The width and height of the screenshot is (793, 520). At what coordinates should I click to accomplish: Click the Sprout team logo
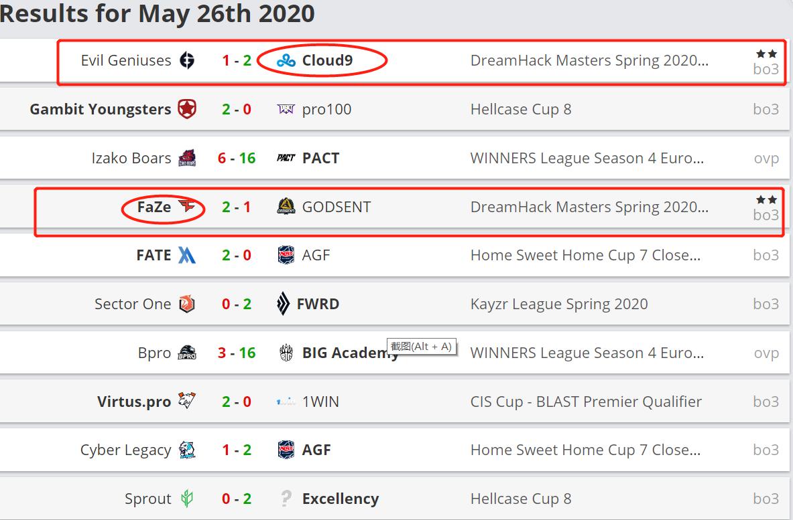[187, 499]
